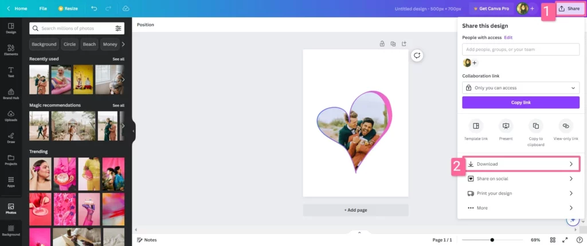Select the Background filter chip
This screenshot has height=246, width=587.
coord(44,44)
